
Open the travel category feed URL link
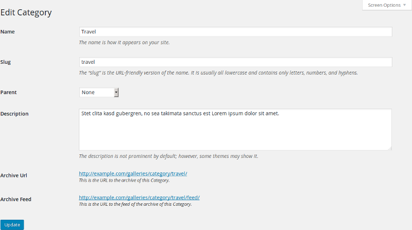(x=139, y=198)
